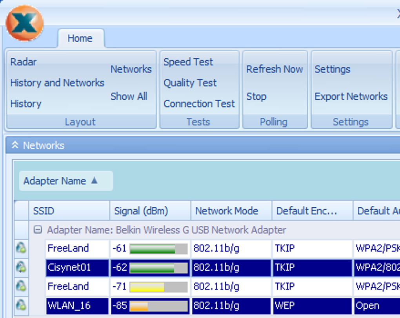The image size is (400, 318).
Task: Stop polling
Action: pos(256,97)
